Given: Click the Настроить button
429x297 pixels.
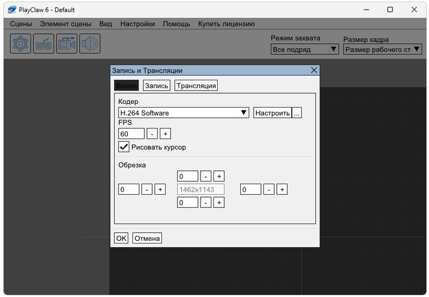Looking at the screenshot, I should 272,113.
